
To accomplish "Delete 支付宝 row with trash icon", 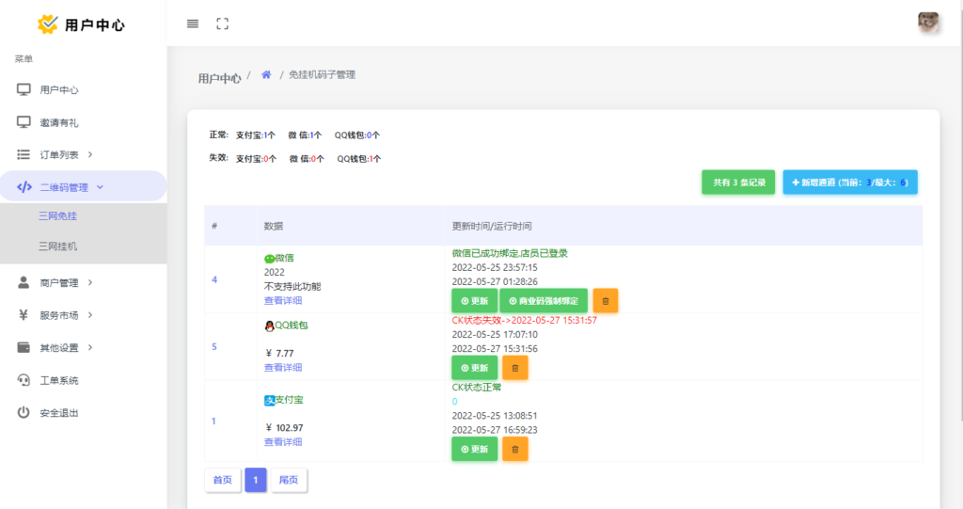I will coord(515,449).
